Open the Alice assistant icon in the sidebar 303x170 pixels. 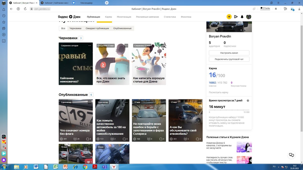4,160
